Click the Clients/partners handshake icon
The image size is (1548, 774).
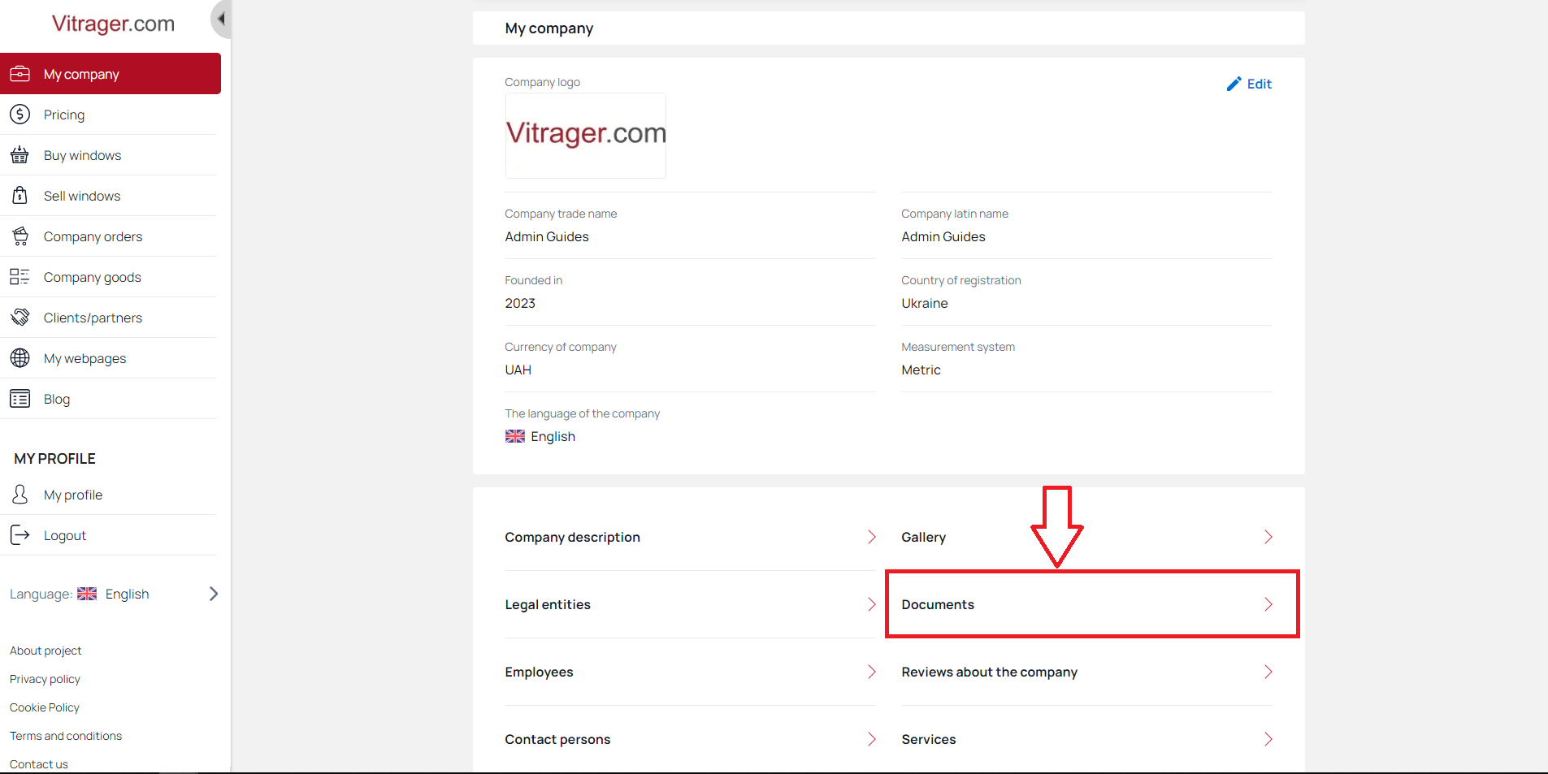pyautogui.click(x=20, y=318)
